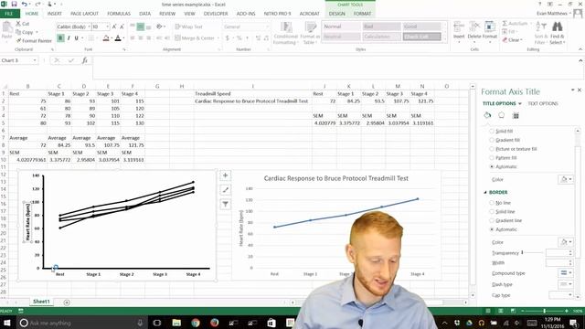Click the Paste icon in the ribbon
This screenshot has height=329, width=585.
click(x=6, y=27)
